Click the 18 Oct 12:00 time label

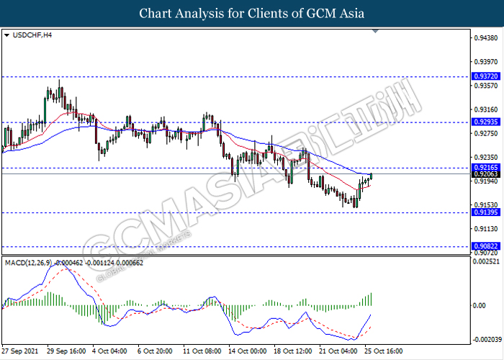pos(292,351)
